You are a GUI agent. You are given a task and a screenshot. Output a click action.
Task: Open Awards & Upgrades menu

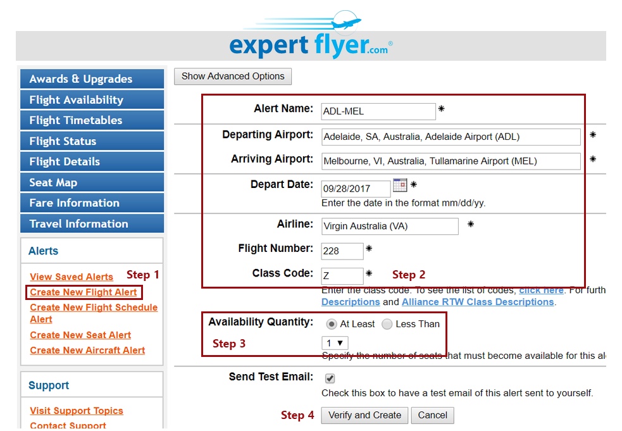coord(92,78)
